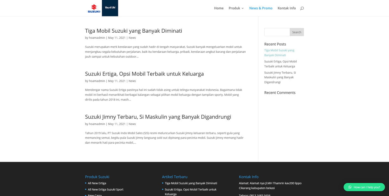This screenshot has height=196, width=389.
Task: Click excerpt starting Tahun 2019 lalu
Action: [x=164, y=138]
